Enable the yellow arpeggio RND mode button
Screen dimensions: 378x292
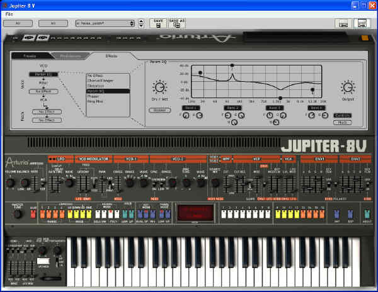[89, 214]
